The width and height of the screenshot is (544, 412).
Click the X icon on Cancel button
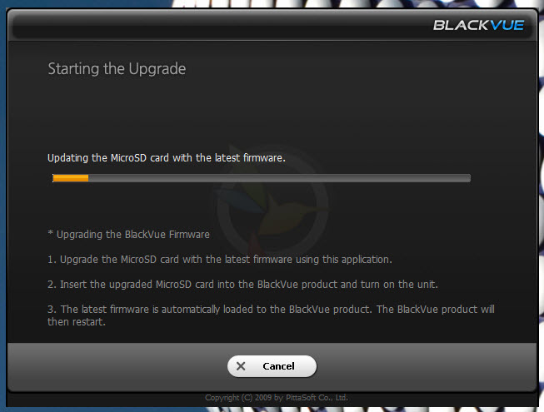tap(241, 366)
